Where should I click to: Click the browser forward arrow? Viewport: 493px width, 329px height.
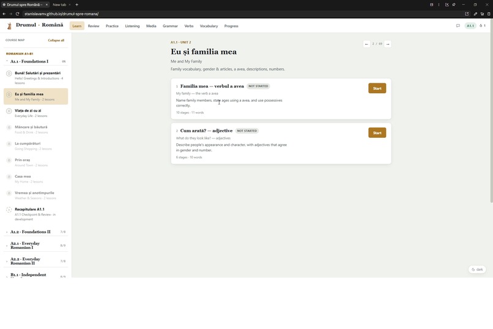click(10, 14)
